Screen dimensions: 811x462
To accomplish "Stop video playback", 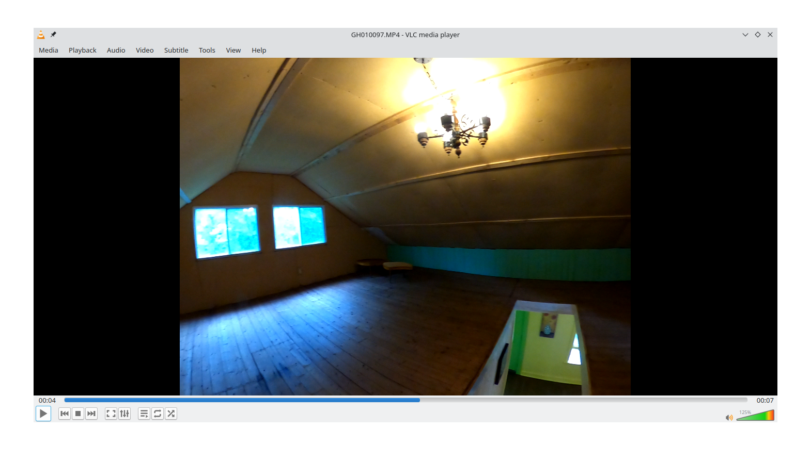I will point(78,414).
